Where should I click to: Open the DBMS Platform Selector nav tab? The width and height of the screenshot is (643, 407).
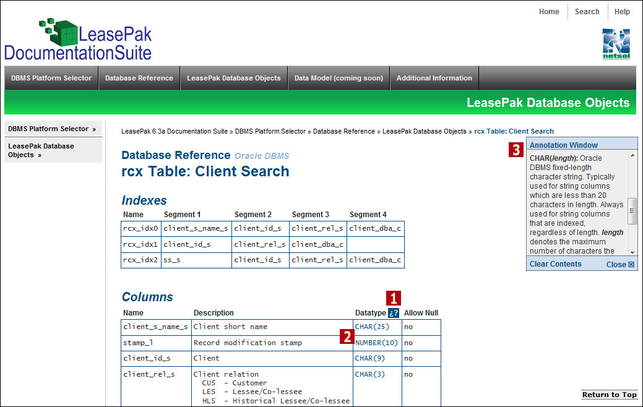tap(51, 78)
